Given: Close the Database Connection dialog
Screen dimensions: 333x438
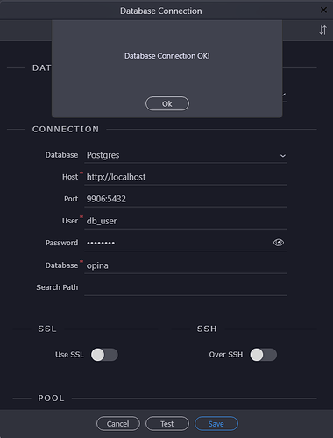Looking at the screenshot, I should point(323,11).
